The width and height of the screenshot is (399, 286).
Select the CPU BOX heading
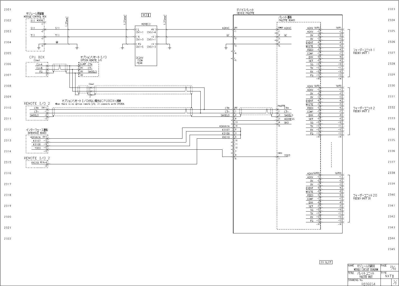(37, 57)
